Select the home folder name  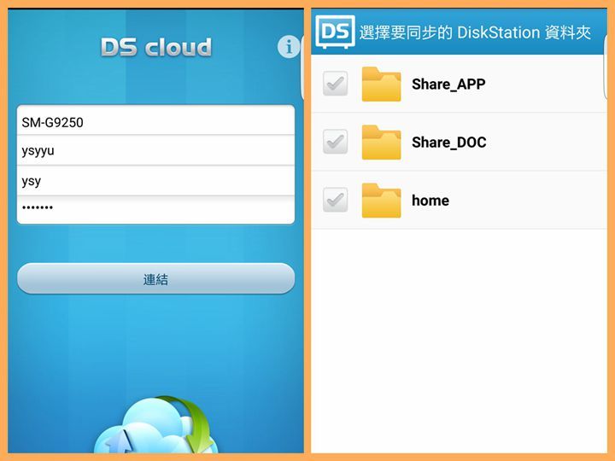(430, 201)
